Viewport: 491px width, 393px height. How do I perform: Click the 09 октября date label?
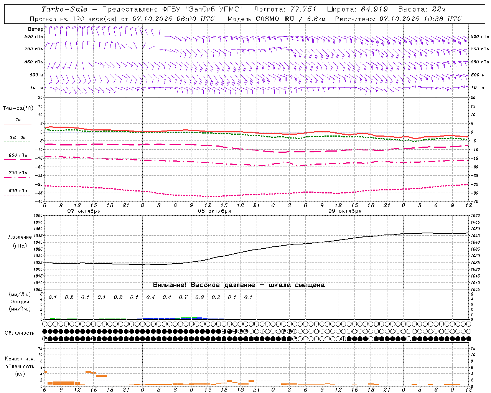[345, 211]
